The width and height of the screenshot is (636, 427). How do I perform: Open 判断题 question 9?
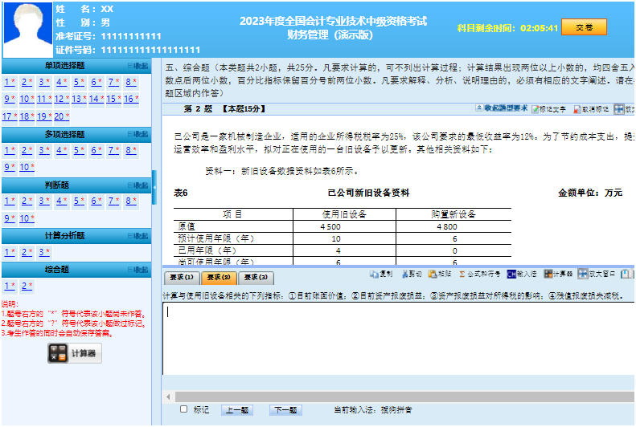tap(10, 218)
